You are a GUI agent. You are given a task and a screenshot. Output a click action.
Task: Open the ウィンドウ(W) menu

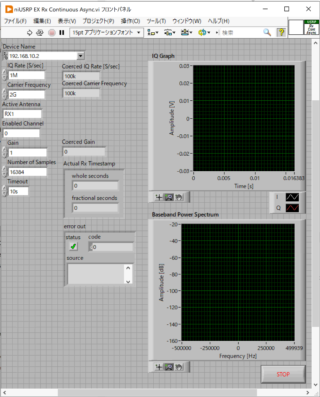[x=187, y=21]
